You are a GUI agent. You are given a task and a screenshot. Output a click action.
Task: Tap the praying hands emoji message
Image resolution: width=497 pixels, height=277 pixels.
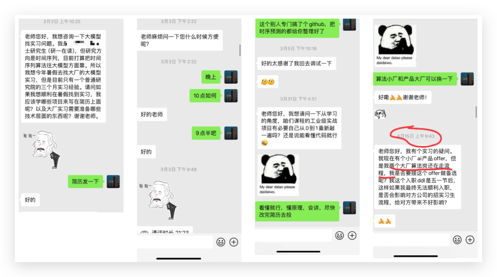point(385,221)
